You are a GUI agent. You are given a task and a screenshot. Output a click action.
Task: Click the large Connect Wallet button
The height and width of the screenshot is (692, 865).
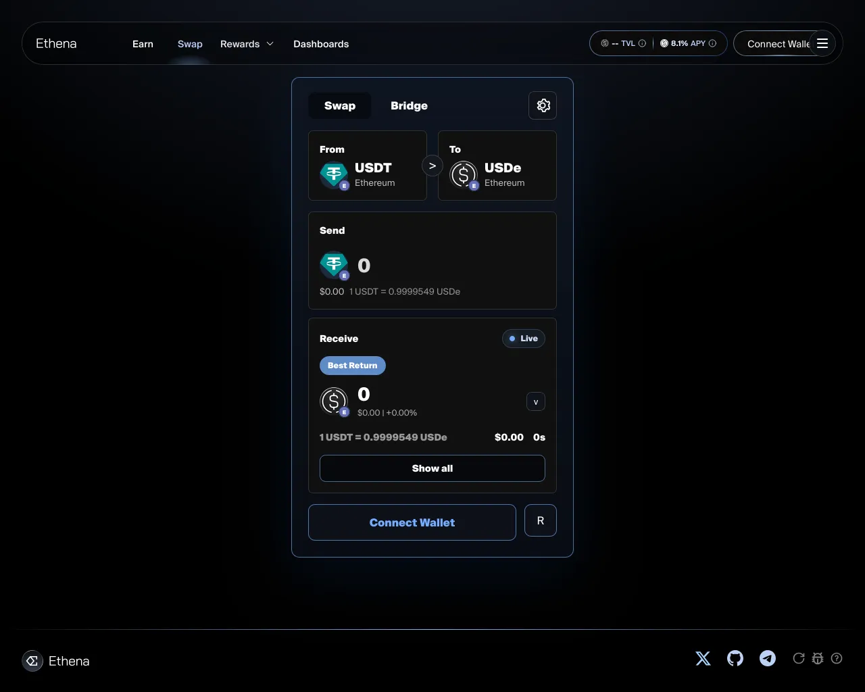[x=412, y=522]
